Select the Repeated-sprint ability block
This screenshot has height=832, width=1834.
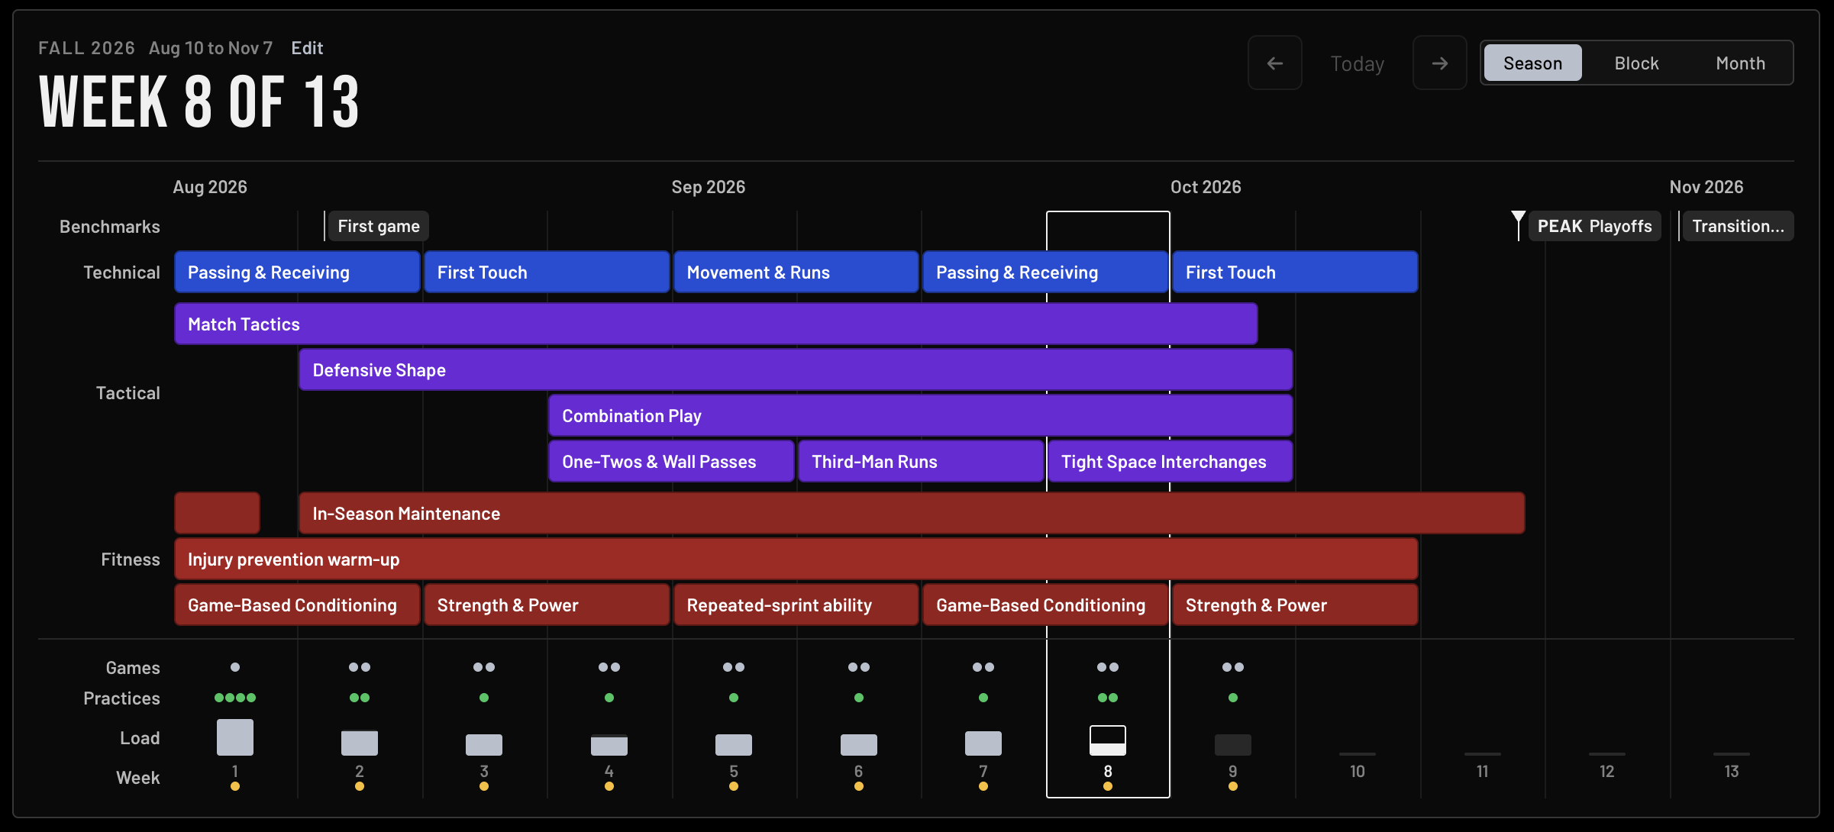tap(796, 605)
